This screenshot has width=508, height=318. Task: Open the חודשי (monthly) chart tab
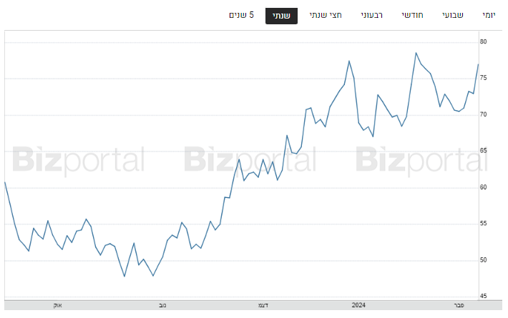(x=412, y=15)
